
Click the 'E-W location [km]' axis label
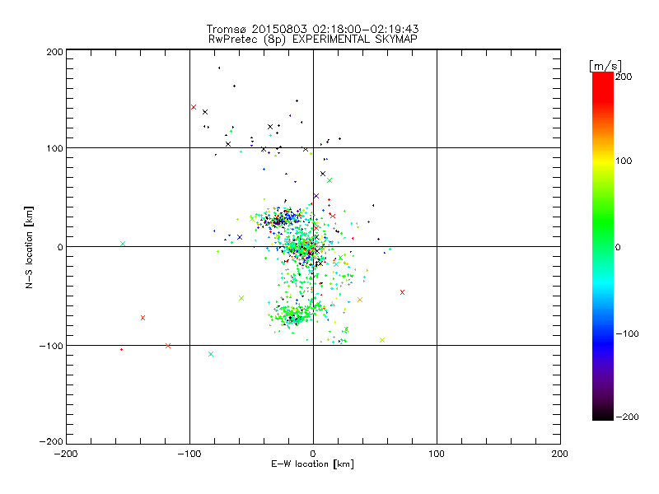pos(313,464)
